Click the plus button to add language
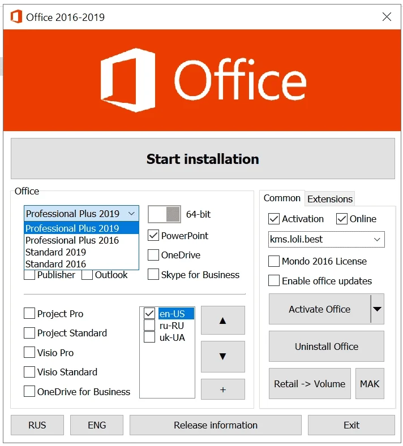The width and height of the screenshot is (403, 446). click(x=222, y=389)
